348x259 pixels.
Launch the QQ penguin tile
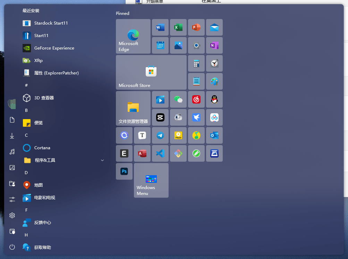pos(214,99)
